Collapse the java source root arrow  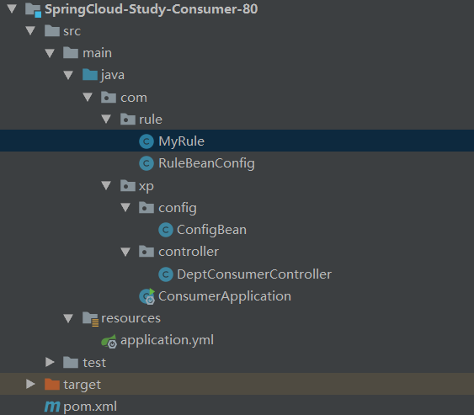click(x=69, y=75)
